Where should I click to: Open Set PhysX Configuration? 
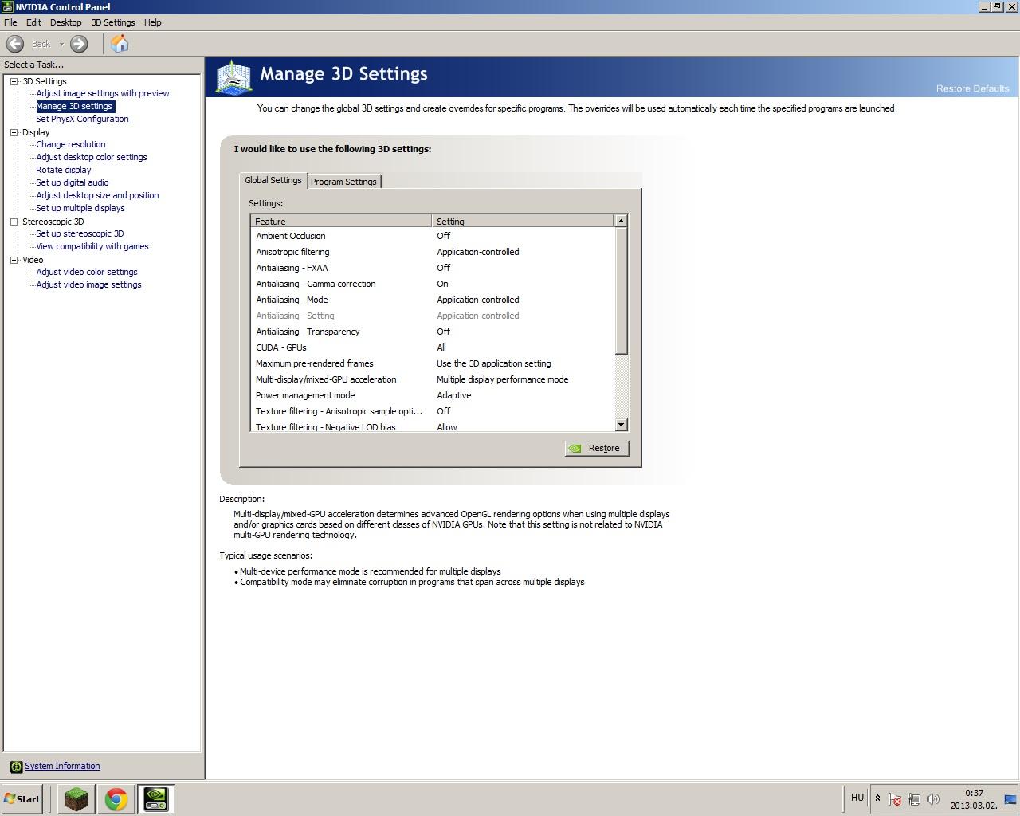(x=82, y=119)
